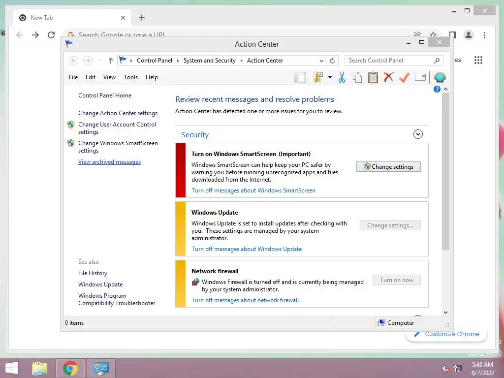This screenshot has width=504, height=378.
Task: Open the View menu
Action: click(109, 77)
